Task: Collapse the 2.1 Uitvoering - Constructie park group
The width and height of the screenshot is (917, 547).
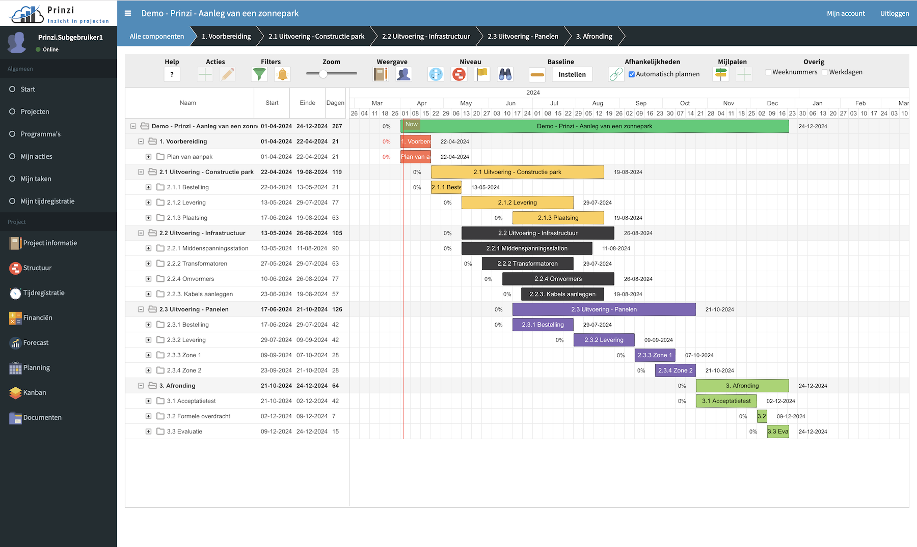Action: [141, 172]
